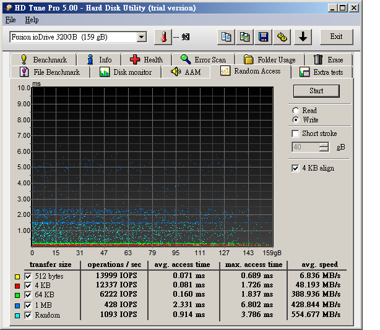
Task: Switch to the Info tab
Action: tap(100, 59)
